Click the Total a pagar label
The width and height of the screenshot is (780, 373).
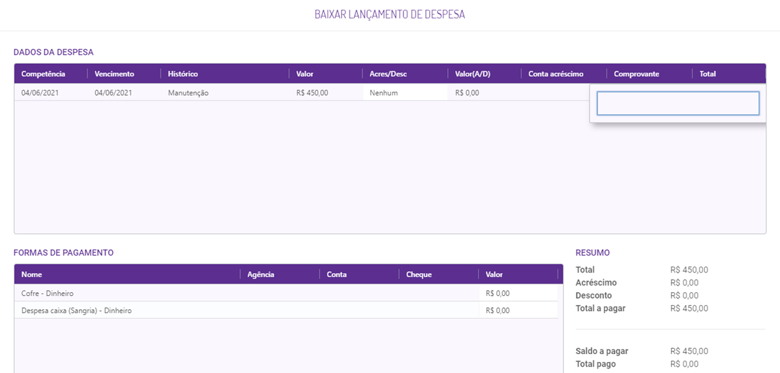pyautogui.click(x=601, y=308)
